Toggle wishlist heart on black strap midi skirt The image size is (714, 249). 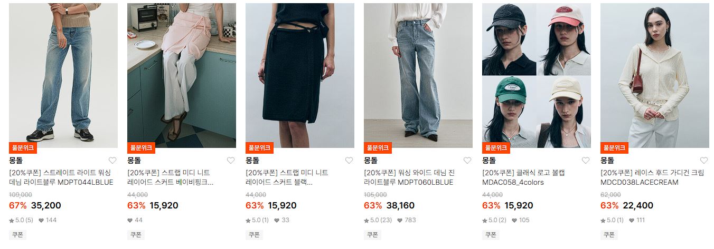(349, 161)
